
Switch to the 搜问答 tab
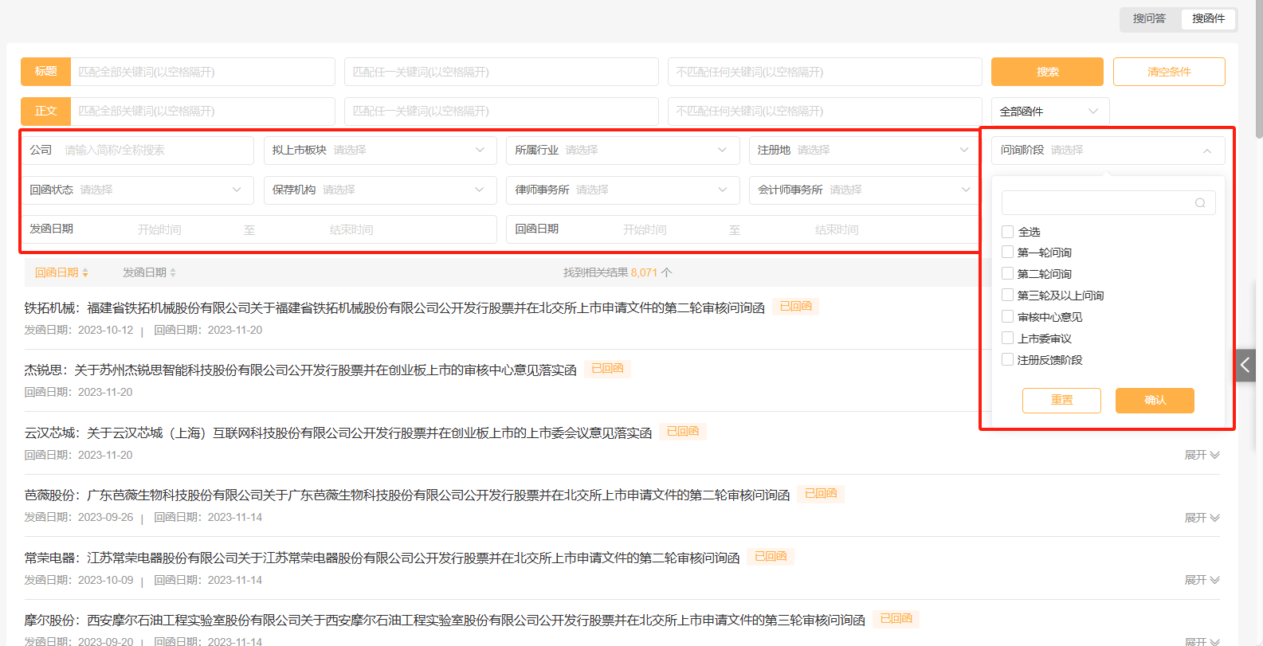(1149, 18)
